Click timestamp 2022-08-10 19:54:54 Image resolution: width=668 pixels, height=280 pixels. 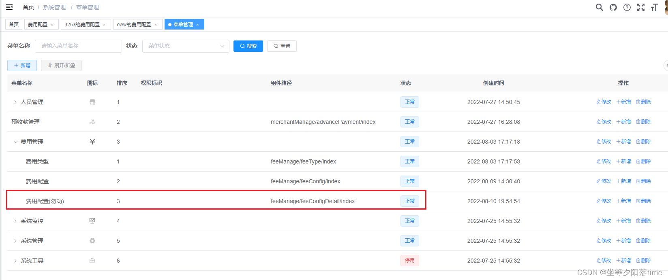(x=494, y=201)
